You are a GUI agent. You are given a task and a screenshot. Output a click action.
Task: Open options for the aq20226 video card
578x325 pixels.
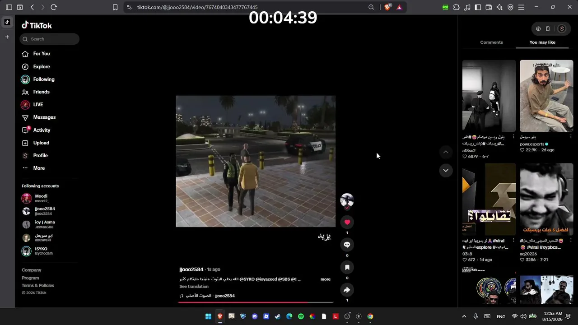coord(570,241)
